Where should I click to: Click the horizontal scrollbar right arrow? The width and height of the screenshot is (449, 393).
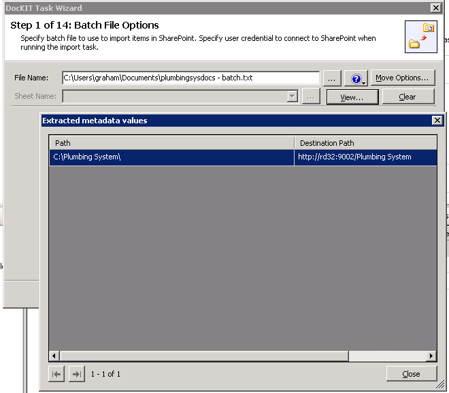(x=431, y=356)
